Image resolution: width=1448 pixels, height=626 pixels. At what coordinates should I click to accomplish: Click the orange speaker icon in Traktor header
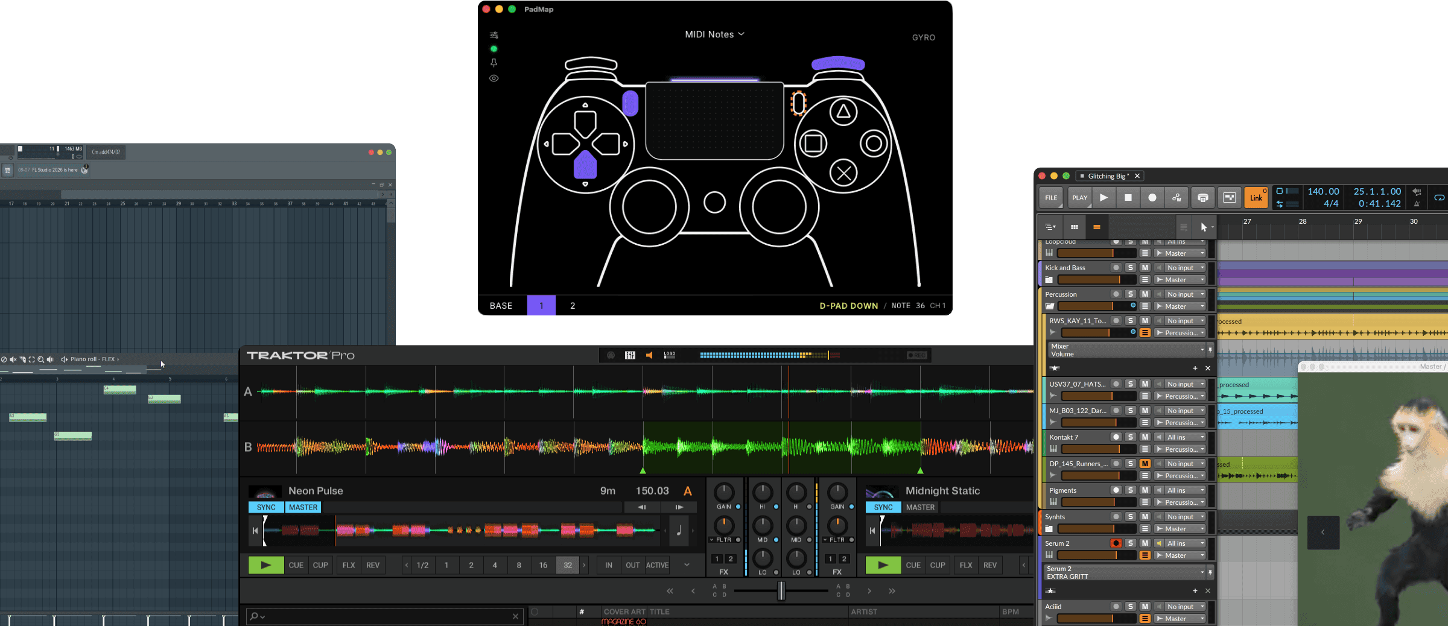[x=649, y=355]
